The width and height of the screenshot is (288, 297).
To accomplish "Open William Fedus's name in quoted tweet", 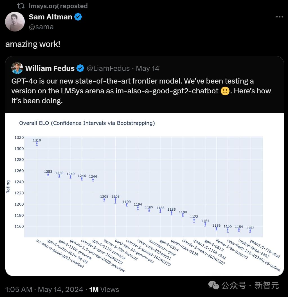I will (x=50, y=68).
